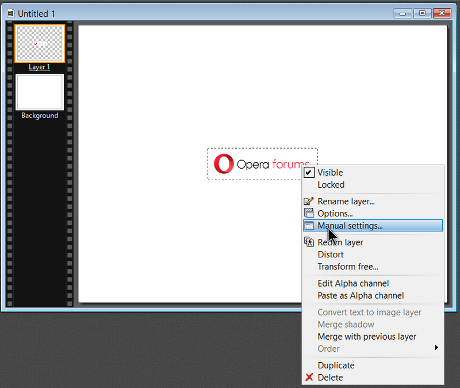The image size is (460, 388).
Task: Click the Untitled 1 window title icon
Action: click(x=10, y=13)
